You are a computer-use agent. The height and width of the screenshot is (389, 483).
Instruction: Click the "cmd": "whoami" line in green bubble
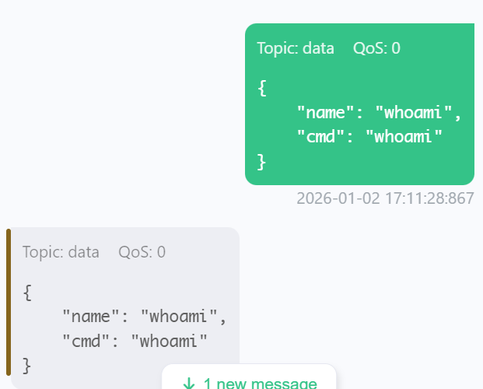coord(369,137)
